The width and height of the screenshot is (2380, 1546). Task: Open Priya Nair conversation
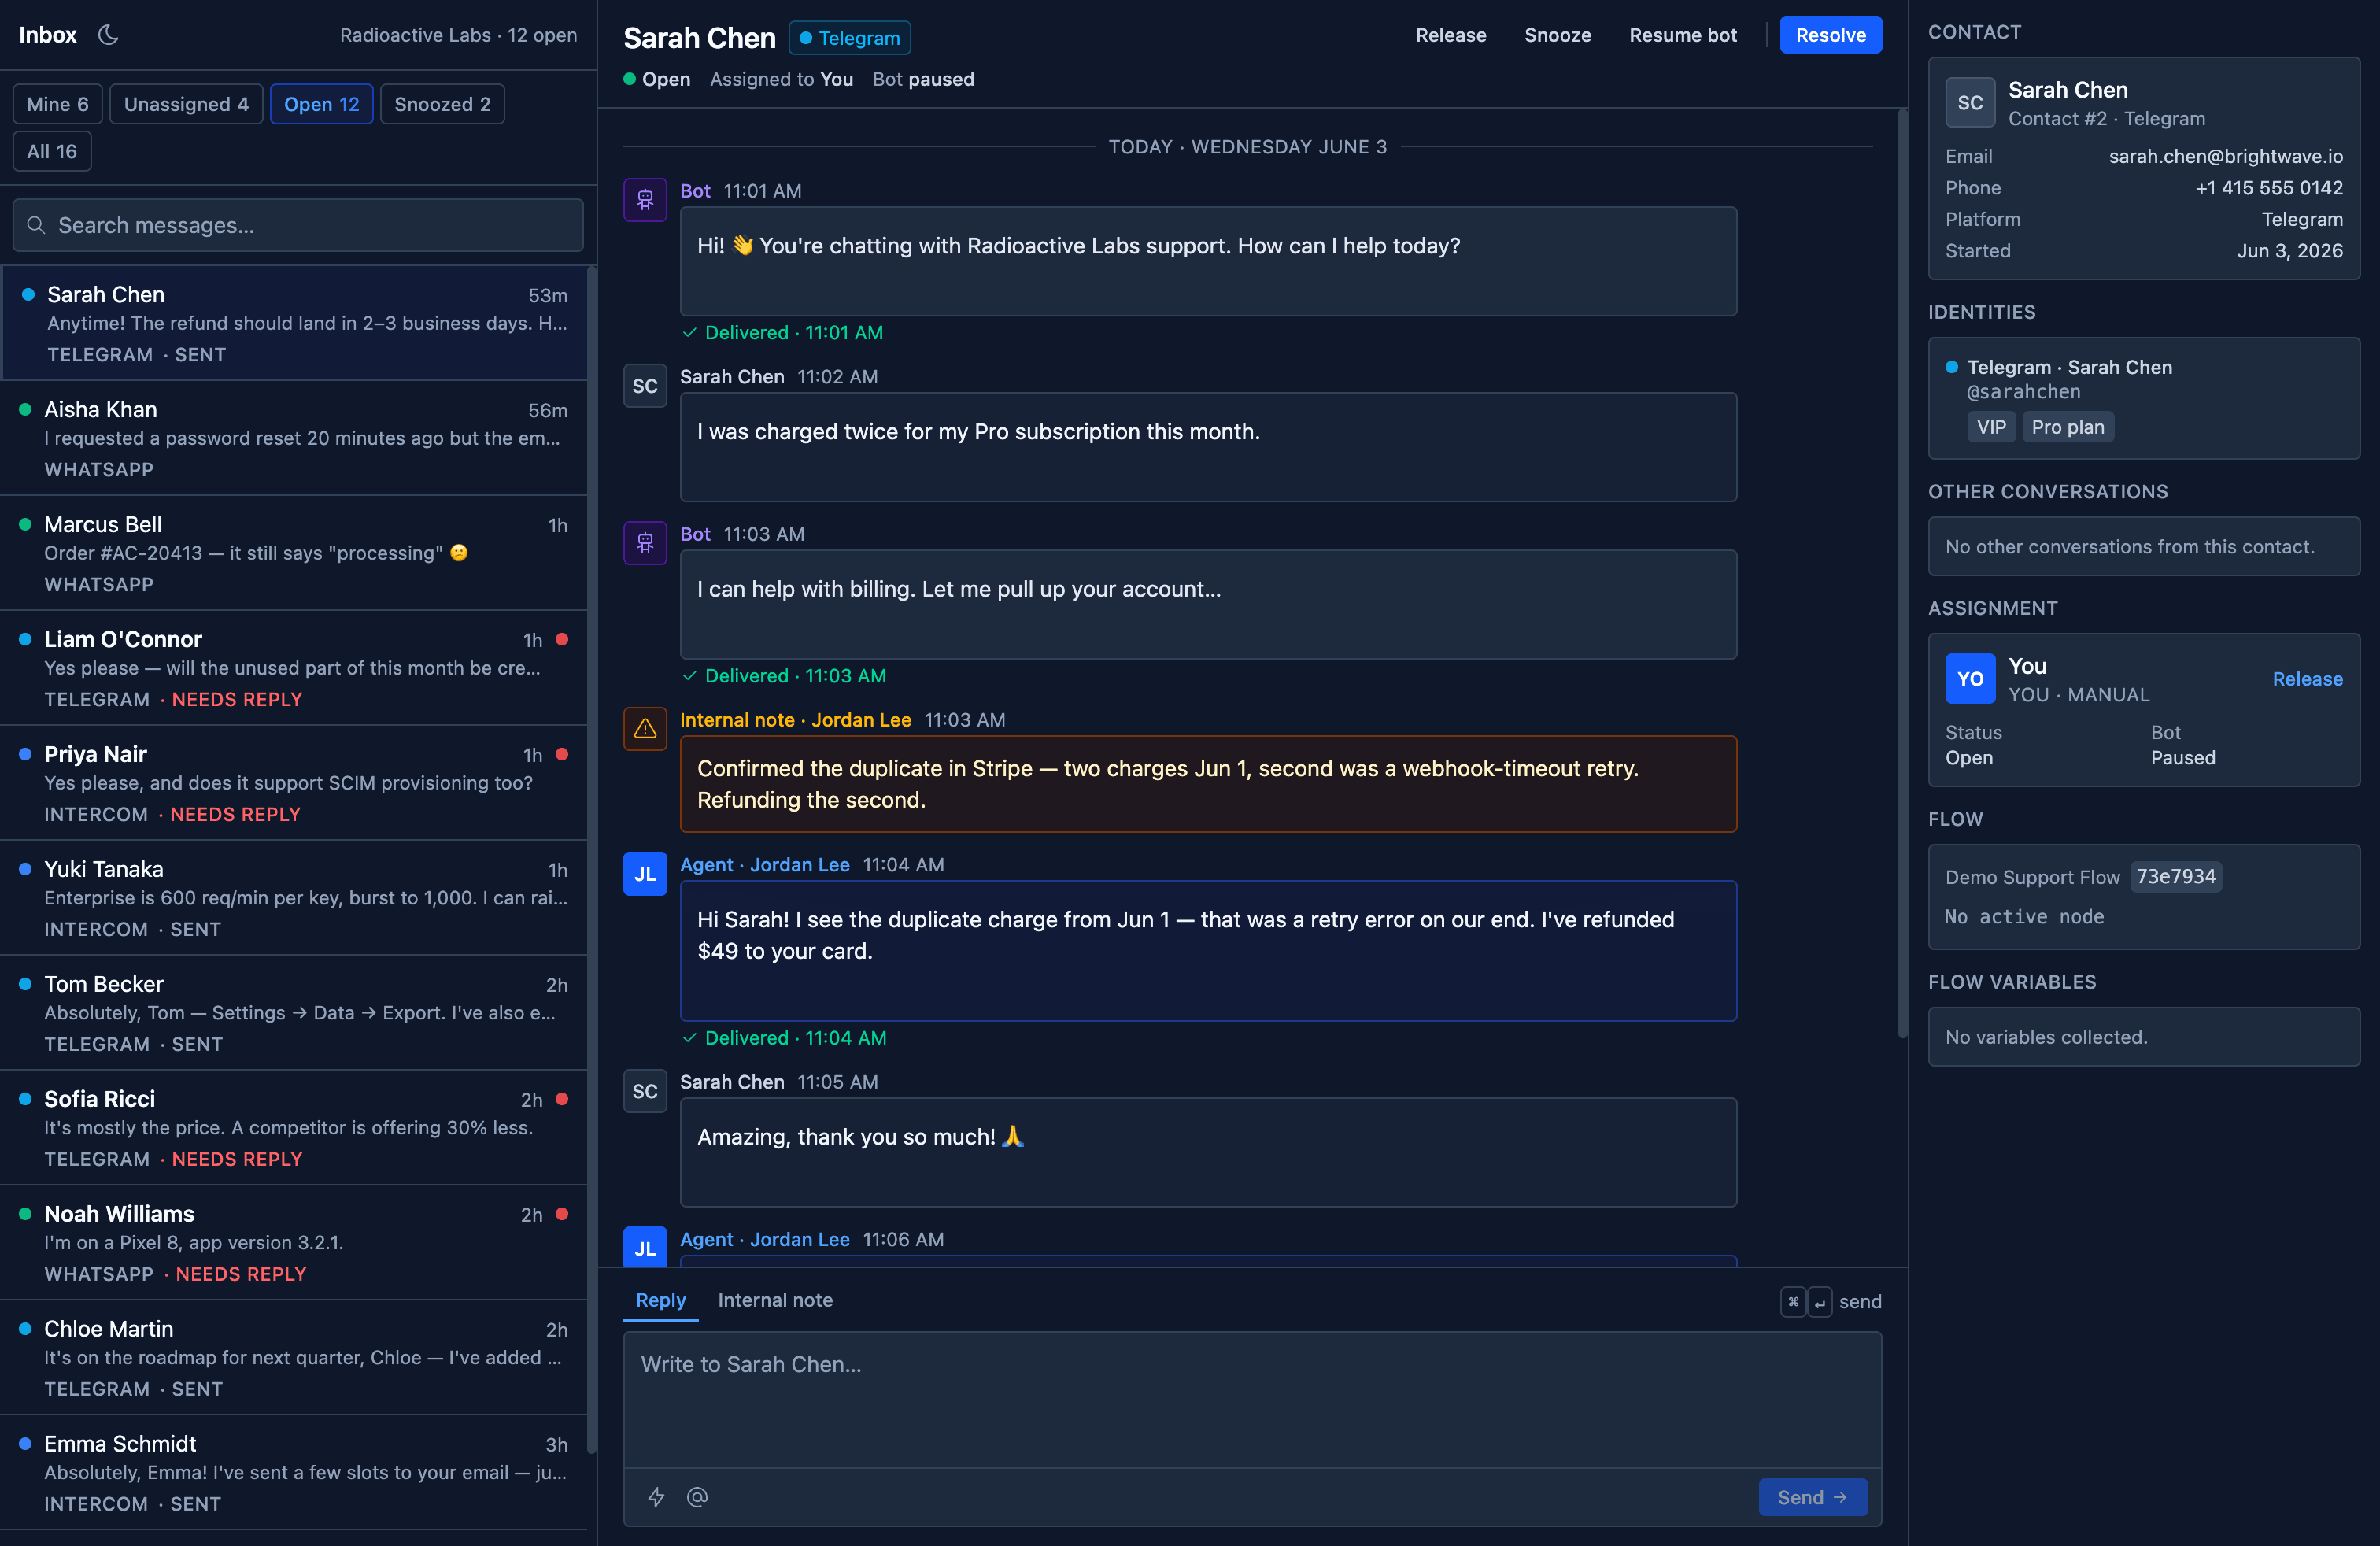coord(294,783)
